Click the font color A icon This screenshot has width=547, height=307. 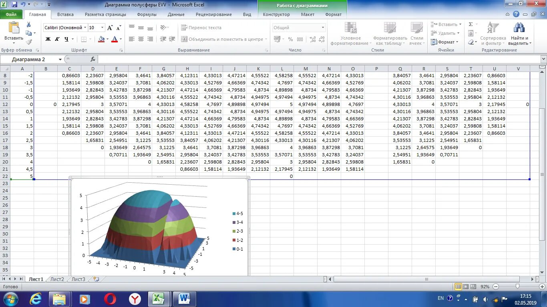[x=115, y=39]
